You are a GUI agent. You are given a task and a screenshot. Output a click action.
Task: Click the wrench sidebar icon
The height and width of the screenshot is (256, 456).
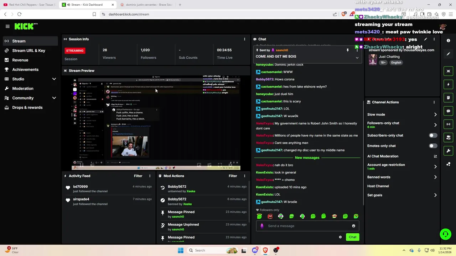tap(449, 151)
